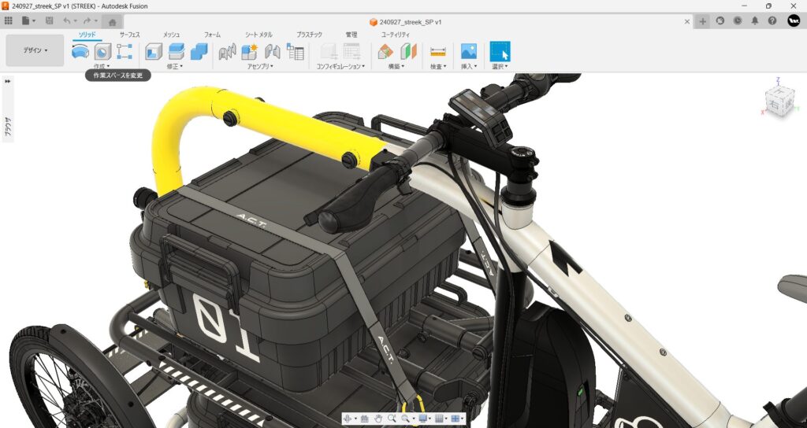807x428 pixels.
Task: Switch to the メッシュ tab
Action: [171, 35]
